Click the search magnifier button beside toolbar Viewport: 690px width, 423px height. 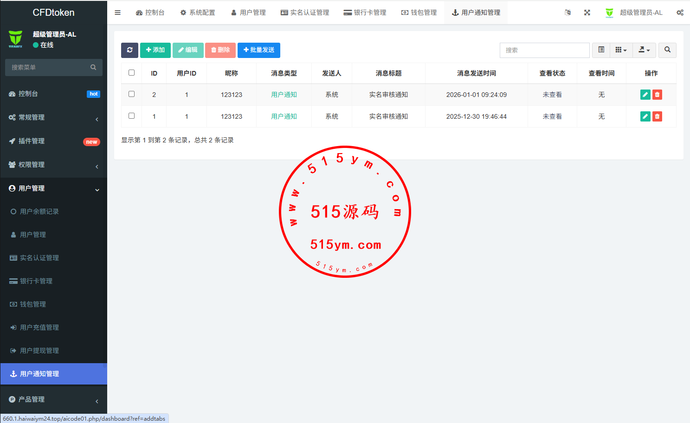(667, 50)
